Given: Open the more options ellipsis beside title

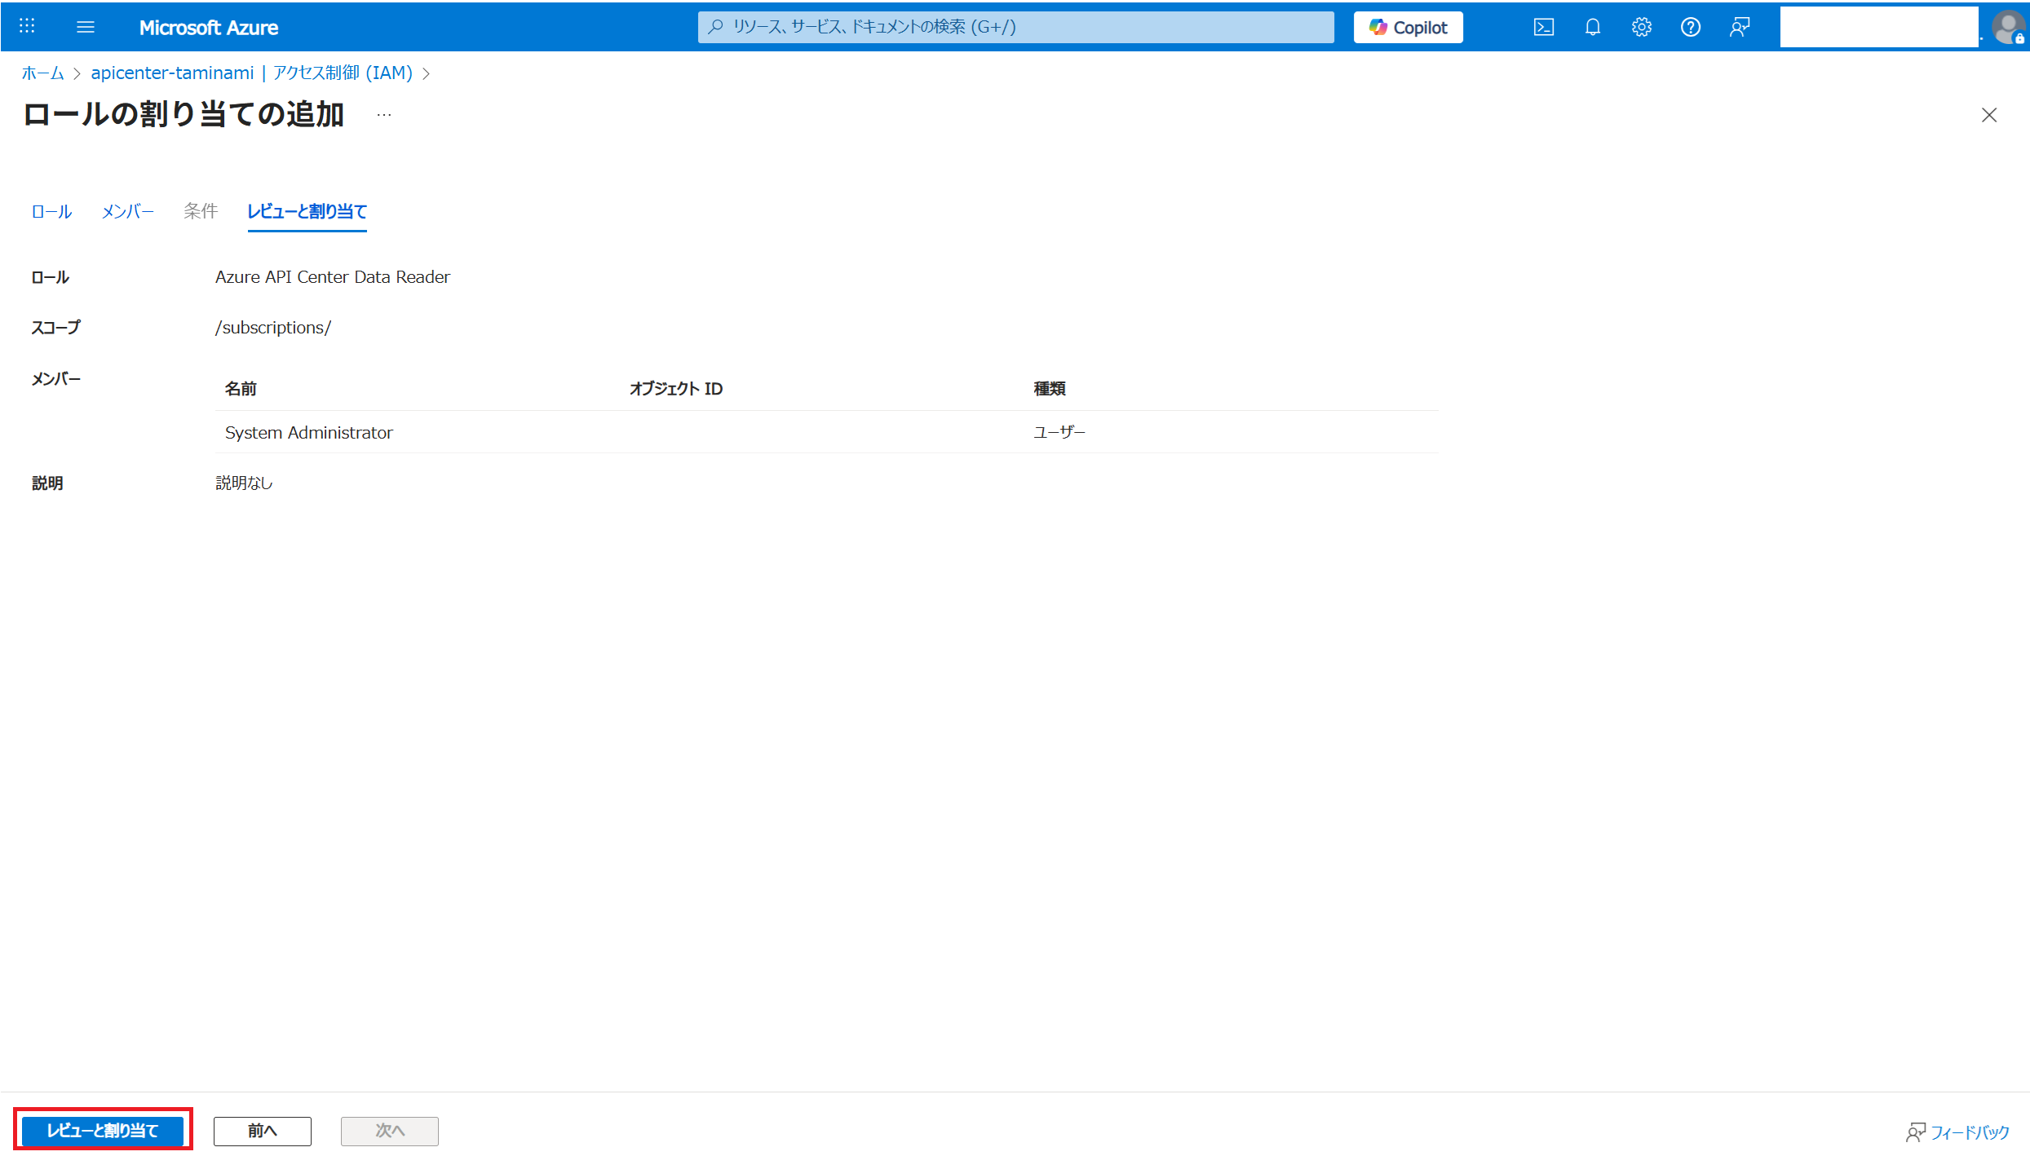Looking at the screenshot, I should pyautogui.click(x=384, y=115).
